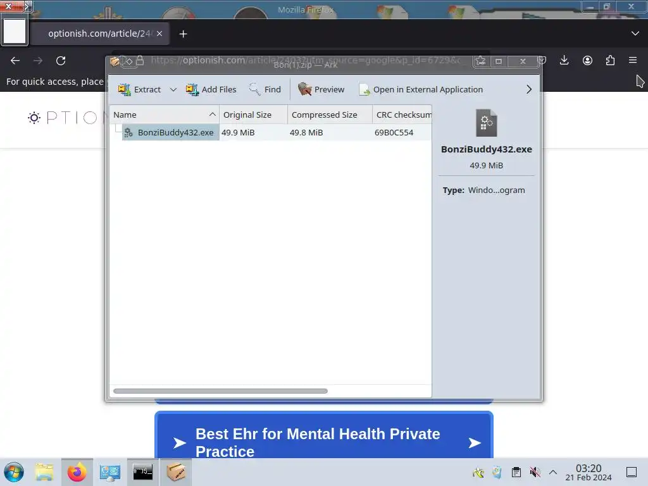Sort by the Name column header
This screenshot has width=648, height=486.
pyautogui.click(x=165, y=115)
